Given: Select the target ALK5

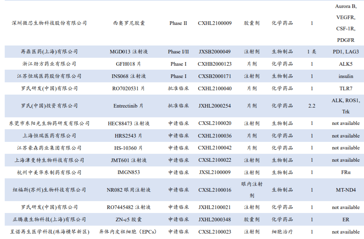Looking at the screenshot, I should pyautogui.click(x=346, y=64).
